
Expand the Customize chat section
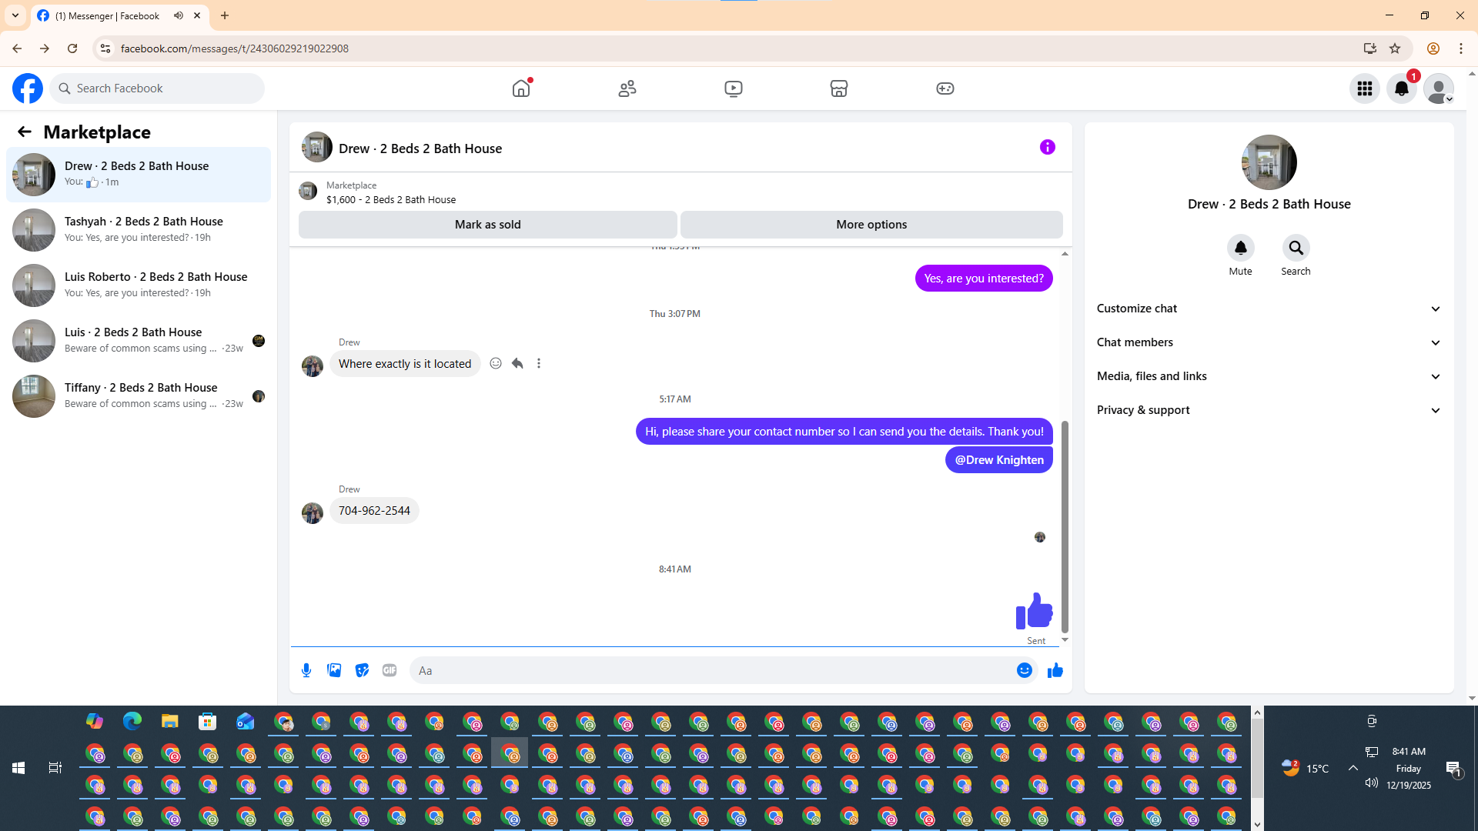(x=1269, y=309)
